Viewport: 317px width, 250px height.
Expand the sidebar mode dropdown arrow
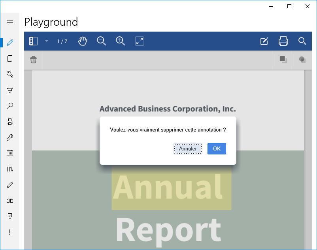click(46, 41)
